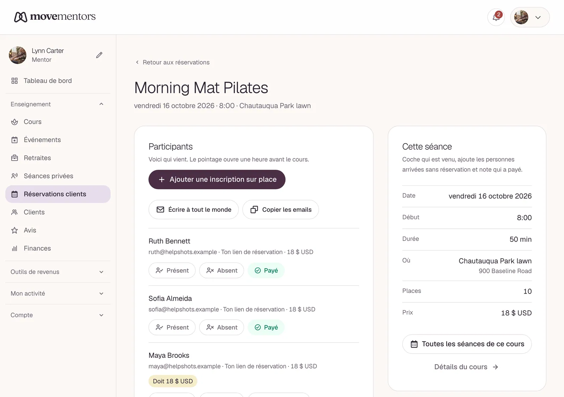This screenshot has width=564, height=397.
Task: Follow the Détails du cours link
Action: [466, 367]
